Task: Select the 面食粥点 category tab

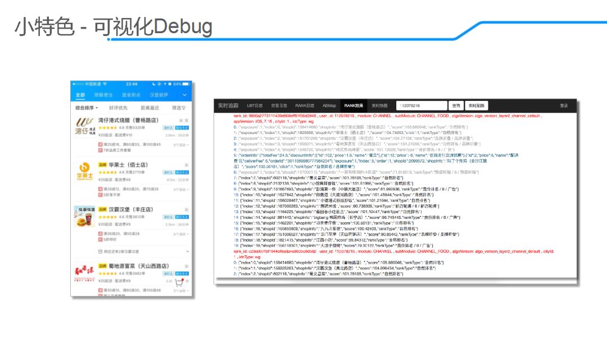Action: tap(131, 95)
